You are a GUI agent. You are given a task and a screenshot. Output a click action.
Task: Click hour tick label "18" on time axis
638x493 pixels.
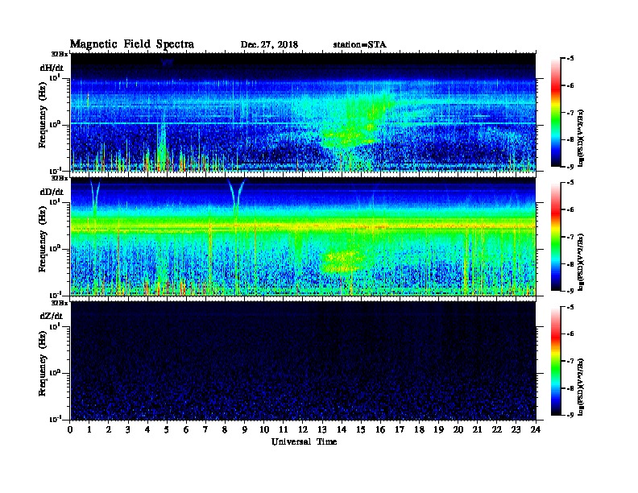point(419,429)
